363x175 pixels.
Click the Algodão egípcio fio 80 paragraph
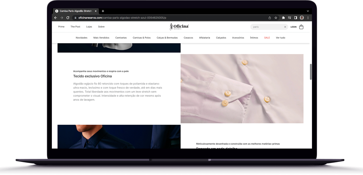(118, 92)
